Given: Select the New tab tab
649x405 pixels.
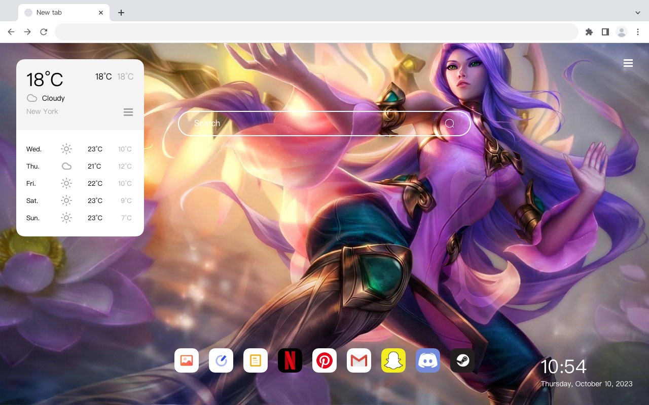Looking at the screenshot, I should 64,13.
